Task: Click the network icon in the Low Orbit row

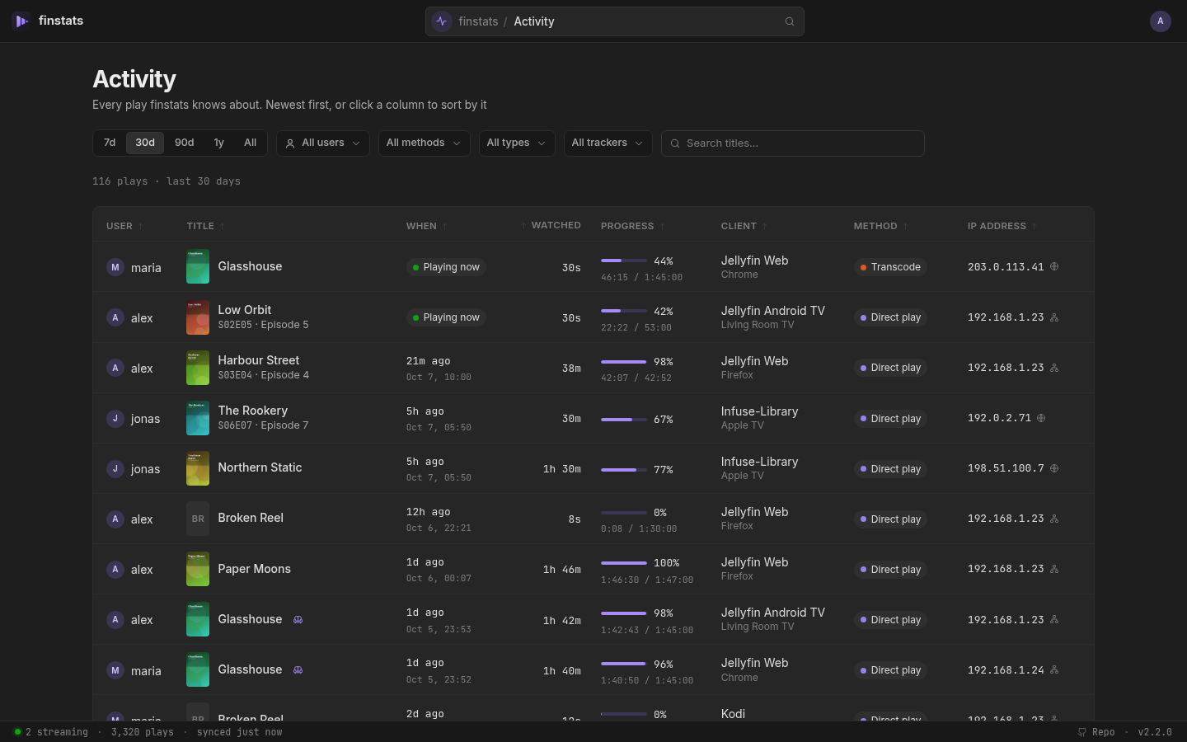Action: coord(1054,317)
